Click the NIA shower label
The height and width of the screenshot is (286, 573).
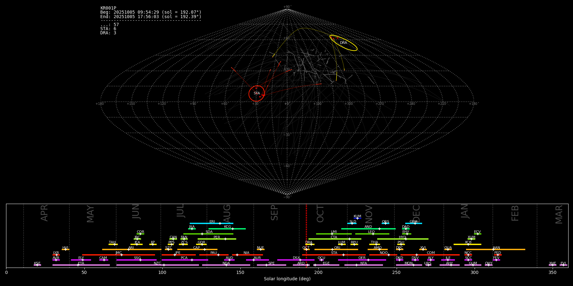tap(246, 253)
